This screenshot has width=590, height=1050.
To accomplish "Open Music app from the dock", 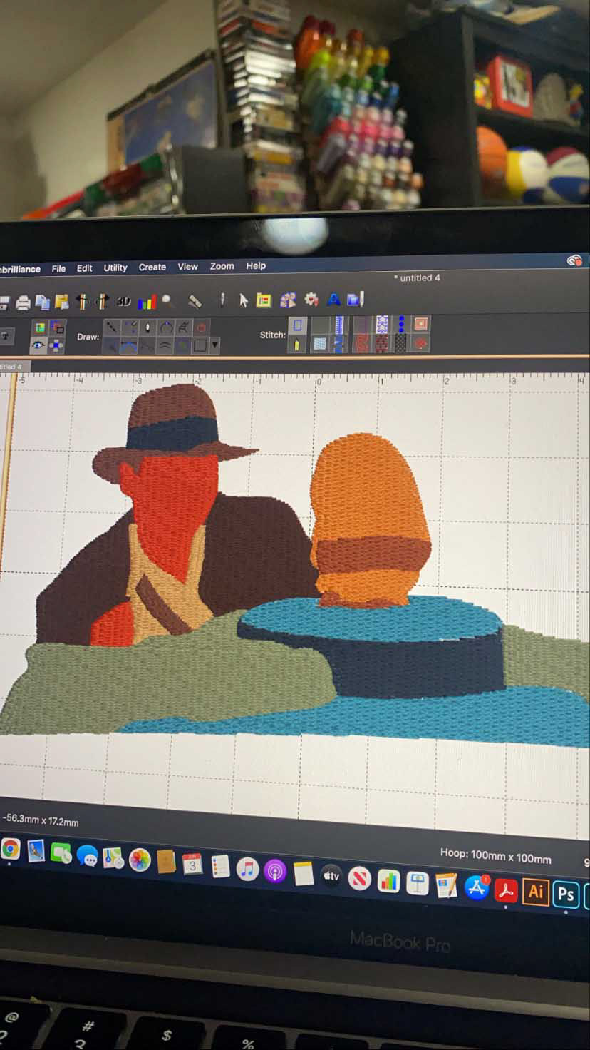I will point(247,870).
